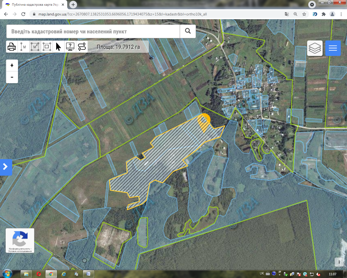This screenshot has height=278, width=347.
Task: Focus the cadastral number search field
Action: coord(93,31)
